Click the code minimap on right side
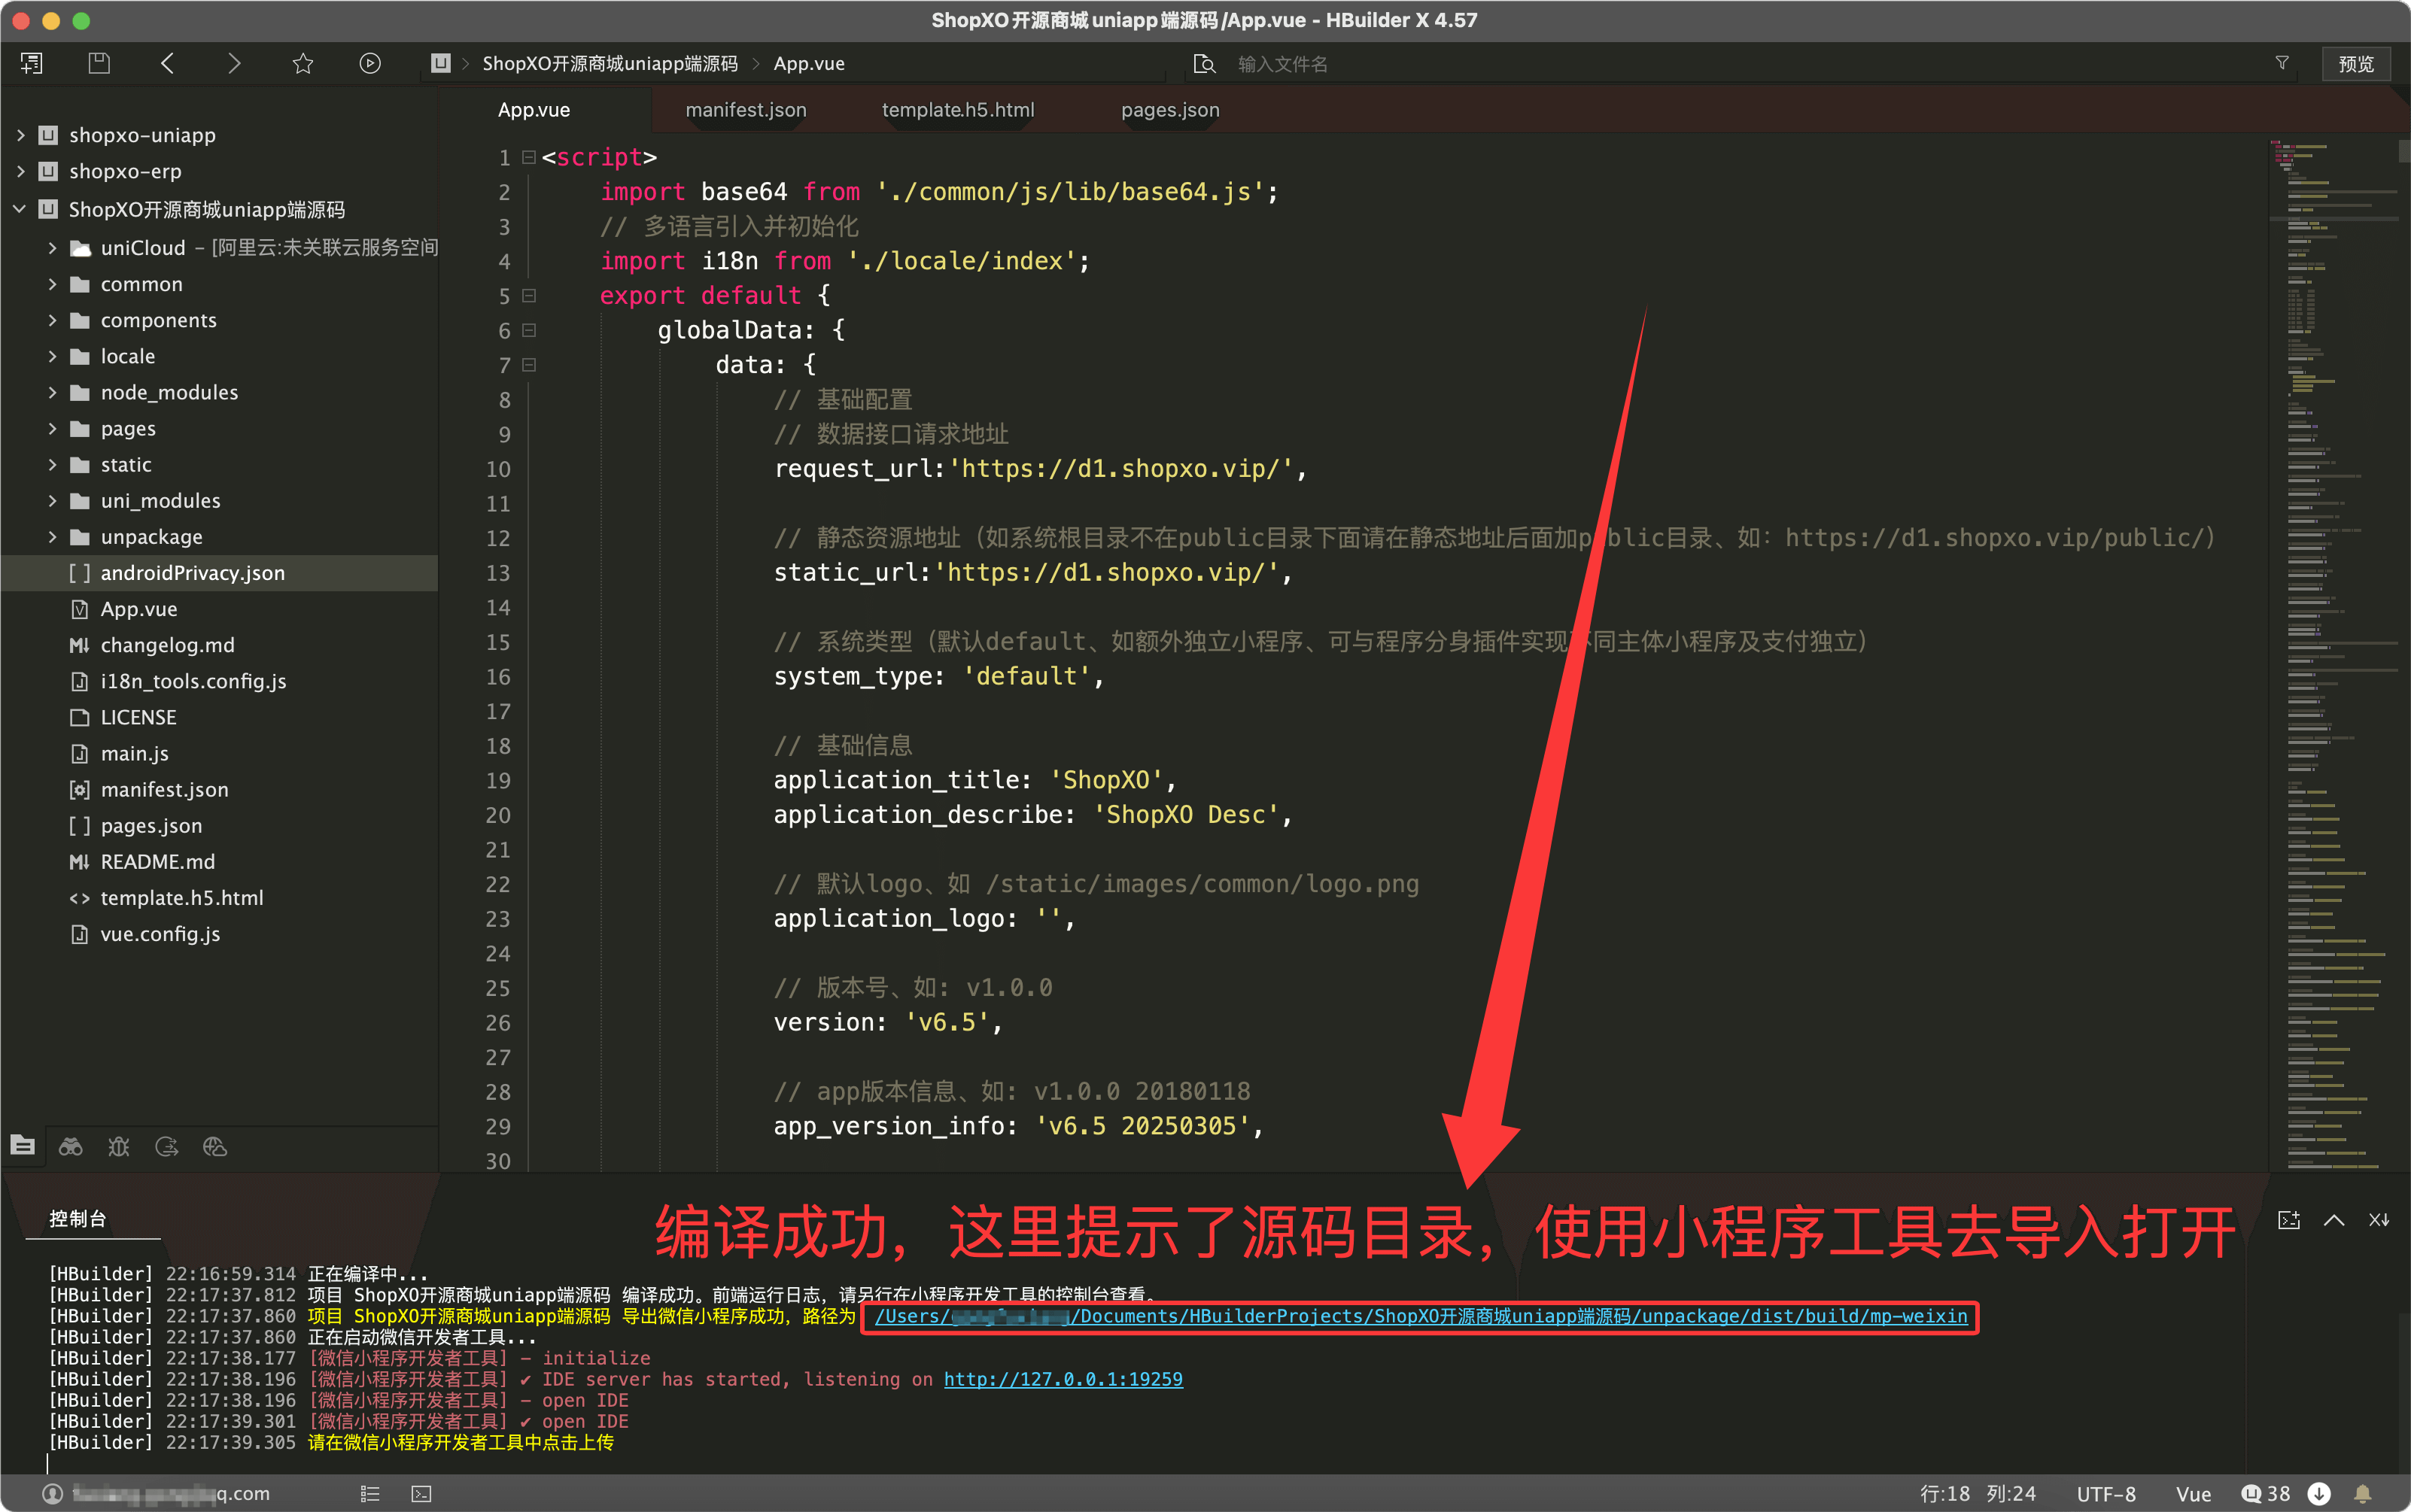Screen dimensions: 2411x1512 click(2336, 655)
